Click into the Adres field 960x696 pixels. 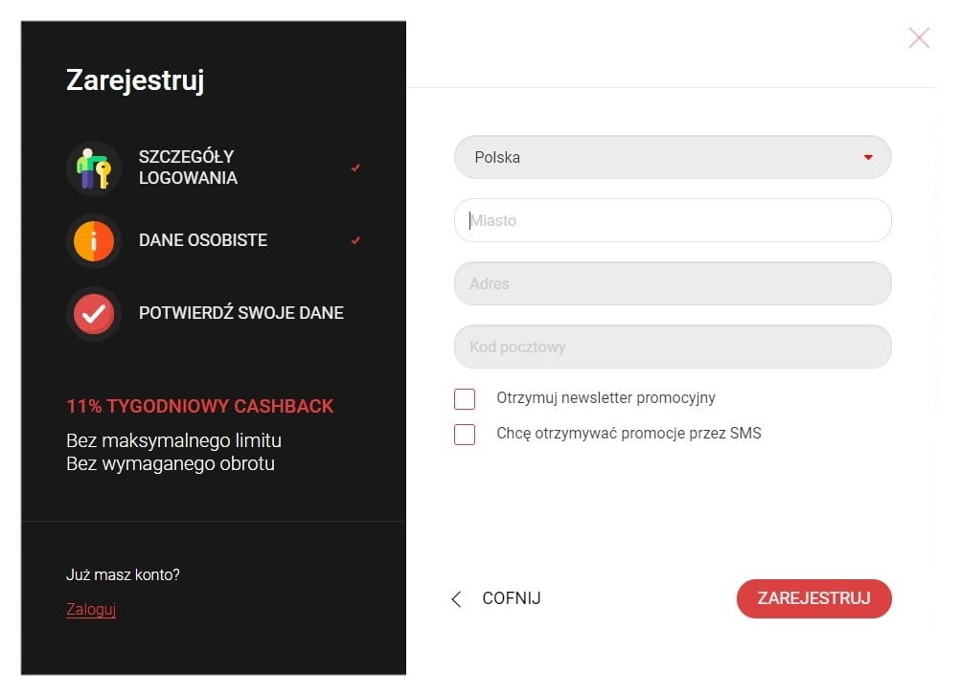tap(672, 284)
